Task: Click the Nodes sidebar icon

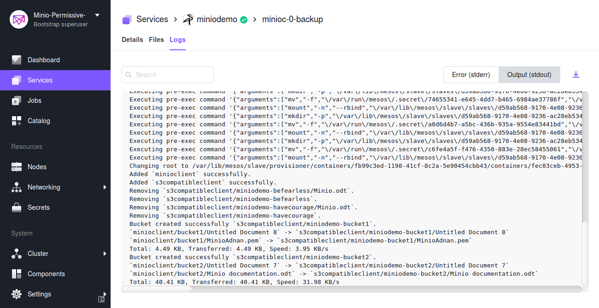Action: tap(17, 167)
